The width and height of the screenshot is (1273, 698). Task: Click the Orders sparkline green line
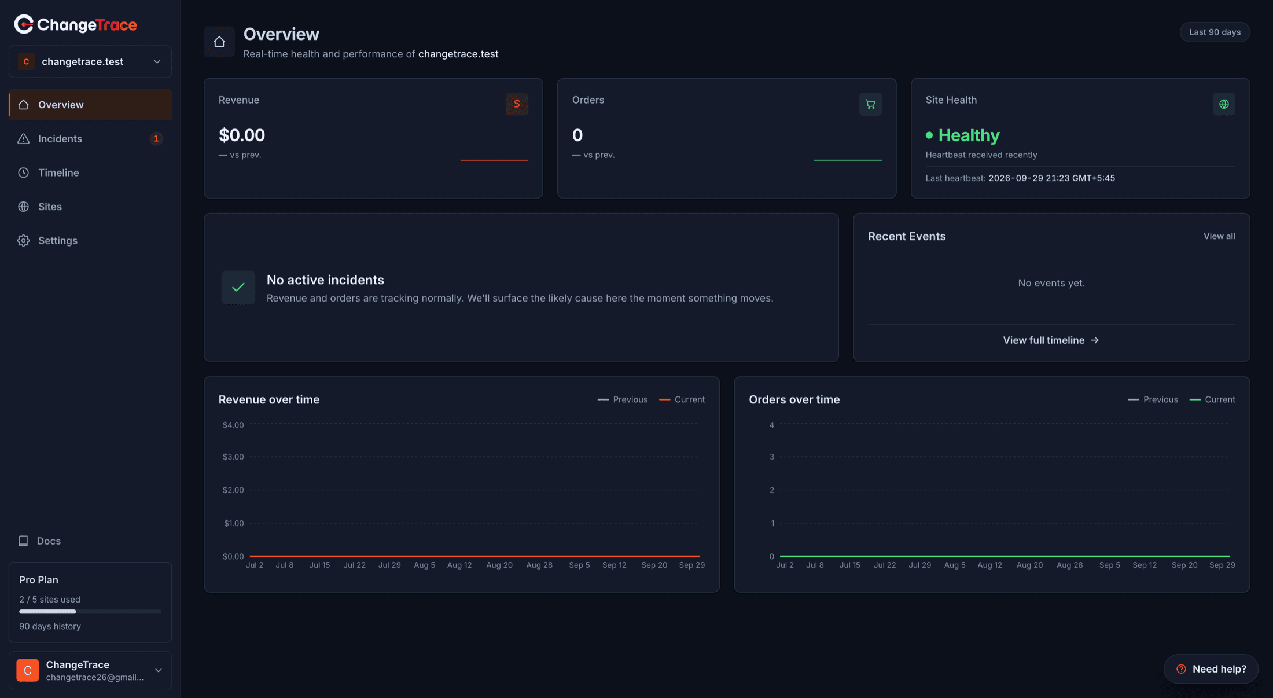(848, 160)
